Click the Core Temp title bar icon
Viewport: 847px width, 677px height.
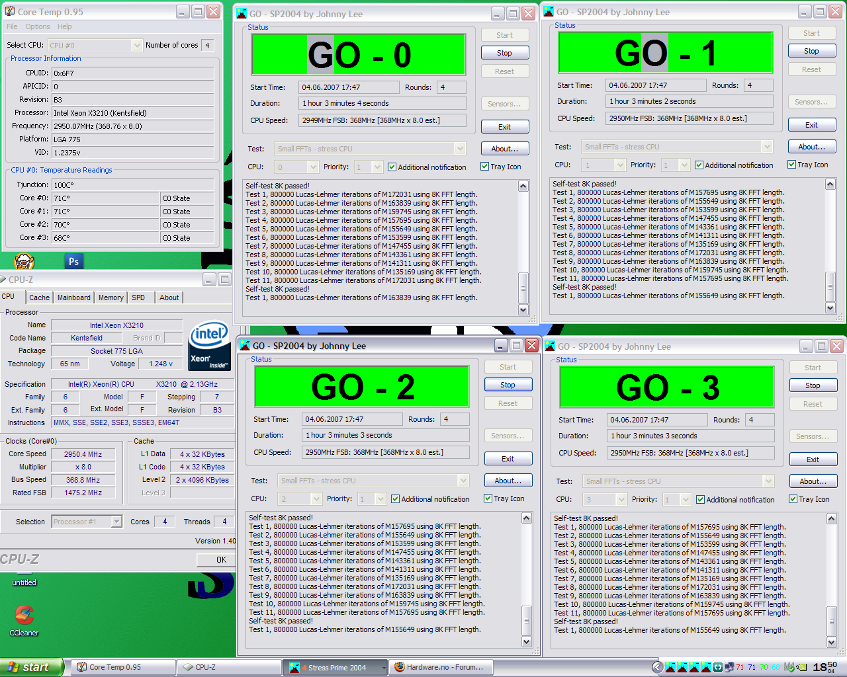tap(9, 12)
